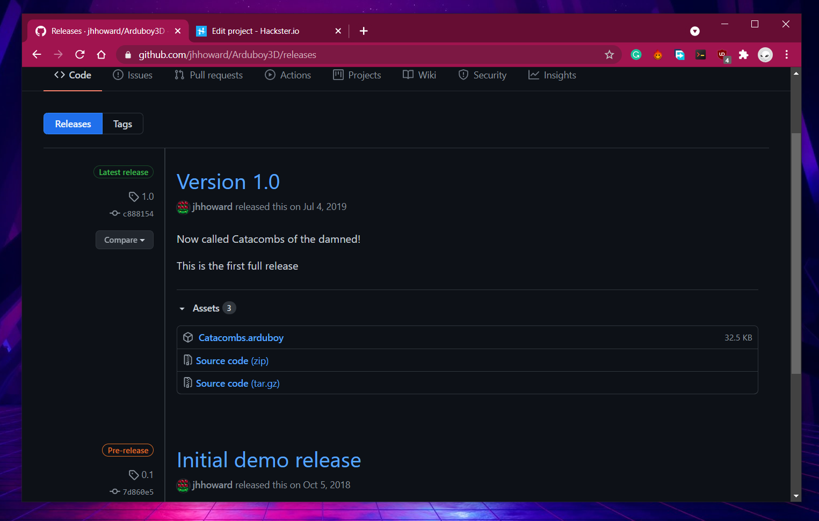Viewport: 819px width, 521px height.
Task: Click the scrollbar down arrow
Action: [796, 496]
